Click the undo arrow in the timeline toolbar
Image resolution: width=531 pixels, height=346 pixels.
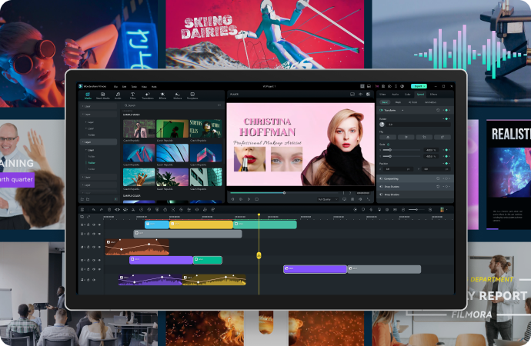93,210
